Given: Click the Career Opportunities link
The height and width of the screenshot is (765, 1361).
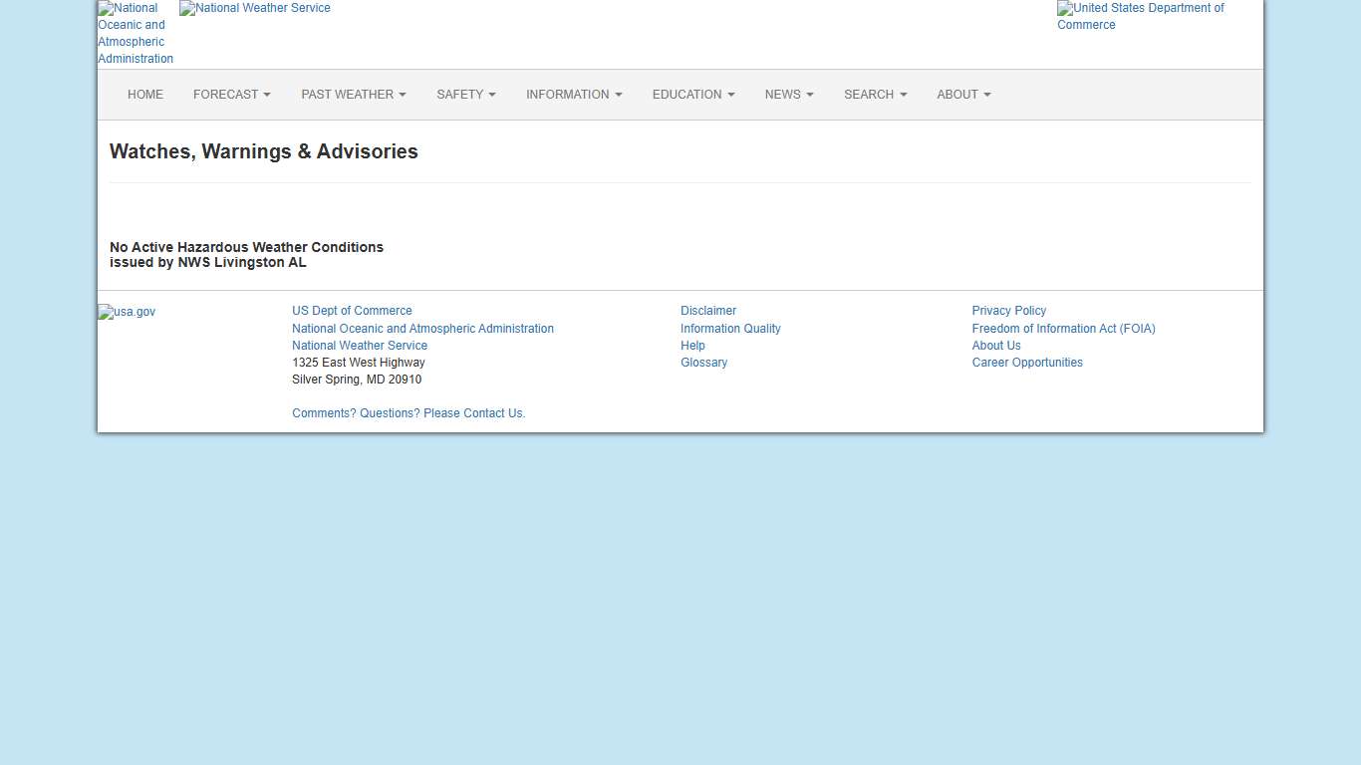Looking at the screenshot, I should pos(1026,363).
